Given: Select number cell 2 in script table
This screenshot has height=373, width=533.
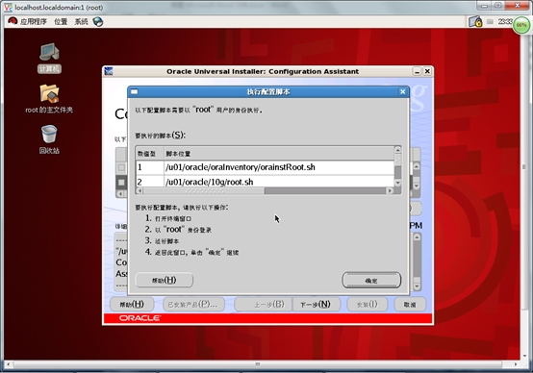Looking at the screenshot, I should 150,182.
